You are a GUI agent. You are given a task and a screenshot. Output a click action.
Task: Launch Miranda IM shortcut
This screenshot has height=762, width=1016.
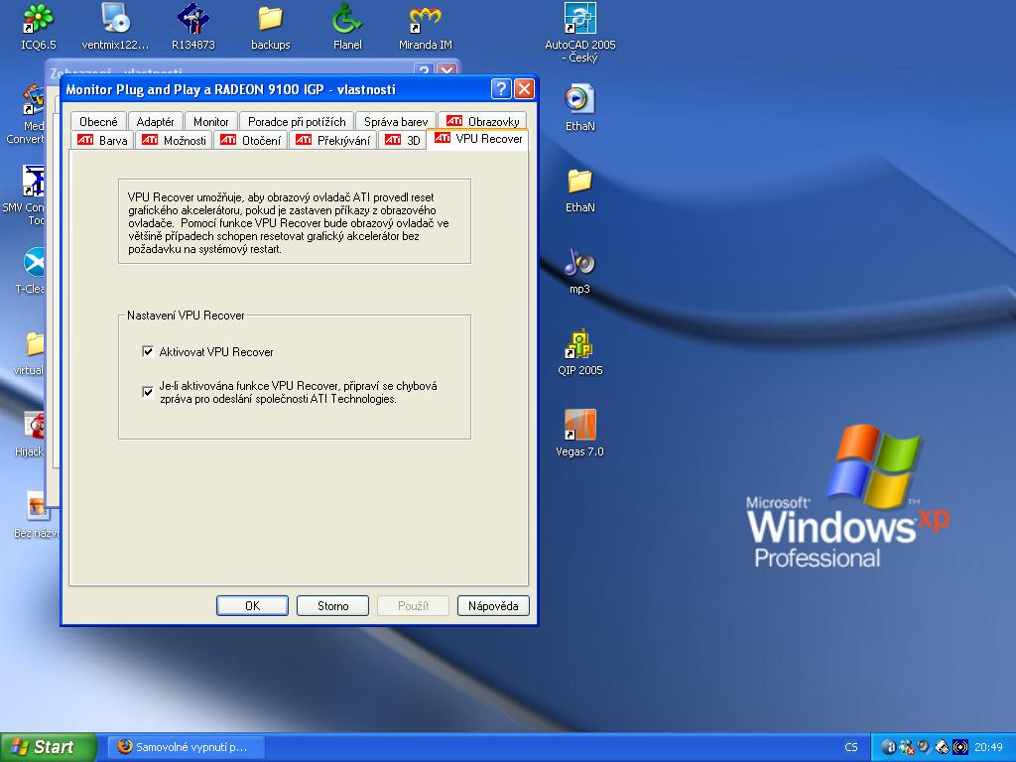point(425,26)
